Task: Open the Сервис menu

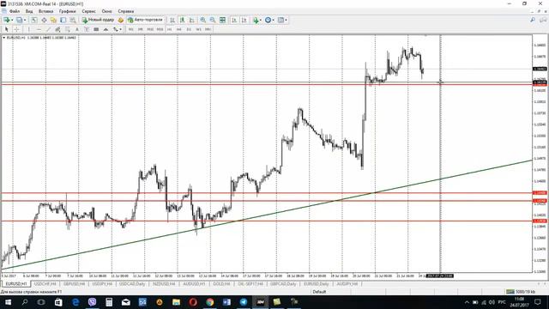Action: tap(88, 11)
